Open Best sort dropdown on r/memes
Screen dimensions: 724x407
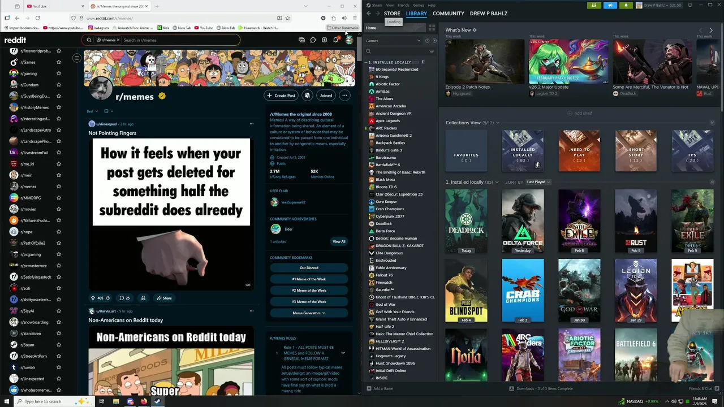(x=92, y=111)
